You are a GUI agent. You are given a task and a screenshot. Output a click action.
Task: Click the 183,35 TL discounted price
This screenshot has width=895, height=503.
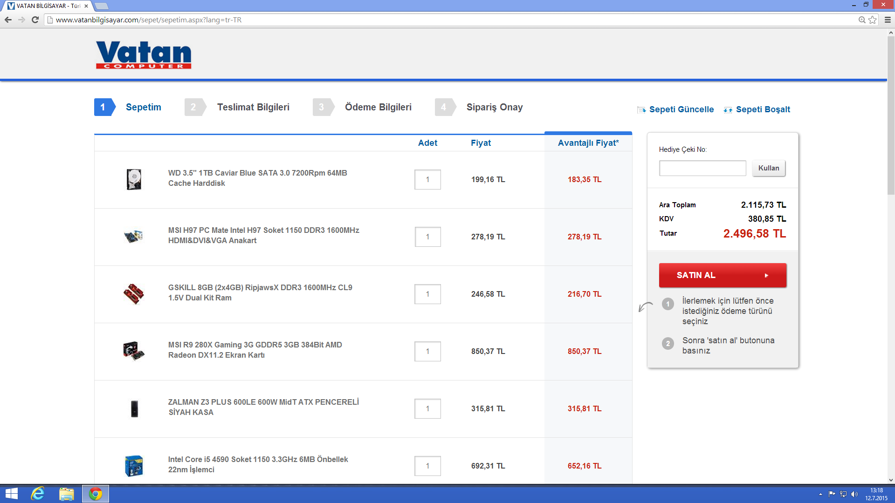point(585,179)
